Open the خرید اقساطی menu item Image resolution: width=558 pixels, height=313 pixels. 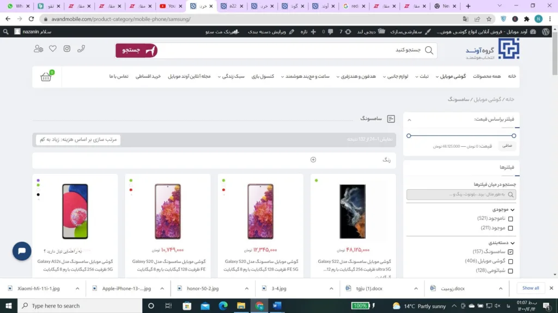pyautogui.click(x=148, y=76)
